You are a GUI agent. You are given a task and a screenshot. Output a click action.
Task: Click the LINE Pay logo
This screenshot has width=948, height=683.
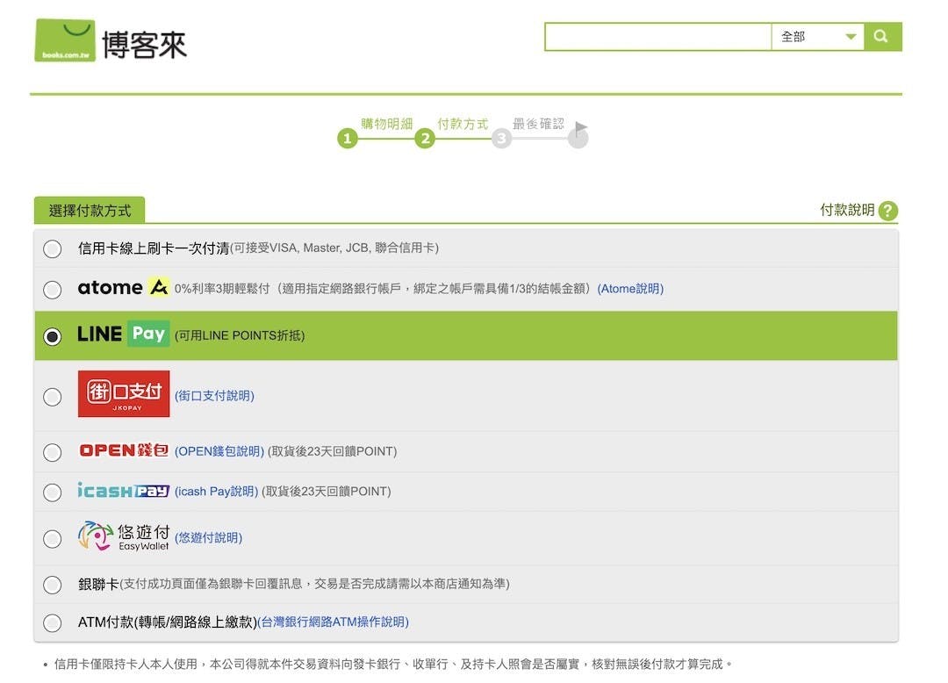coord(124,334)
